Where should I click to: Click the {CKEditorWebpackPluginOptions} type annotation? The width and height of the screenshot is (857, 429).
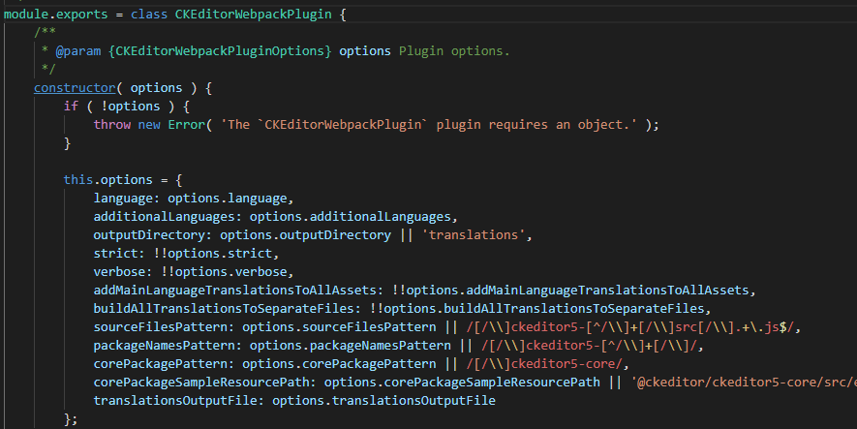(x=220, y=51)
